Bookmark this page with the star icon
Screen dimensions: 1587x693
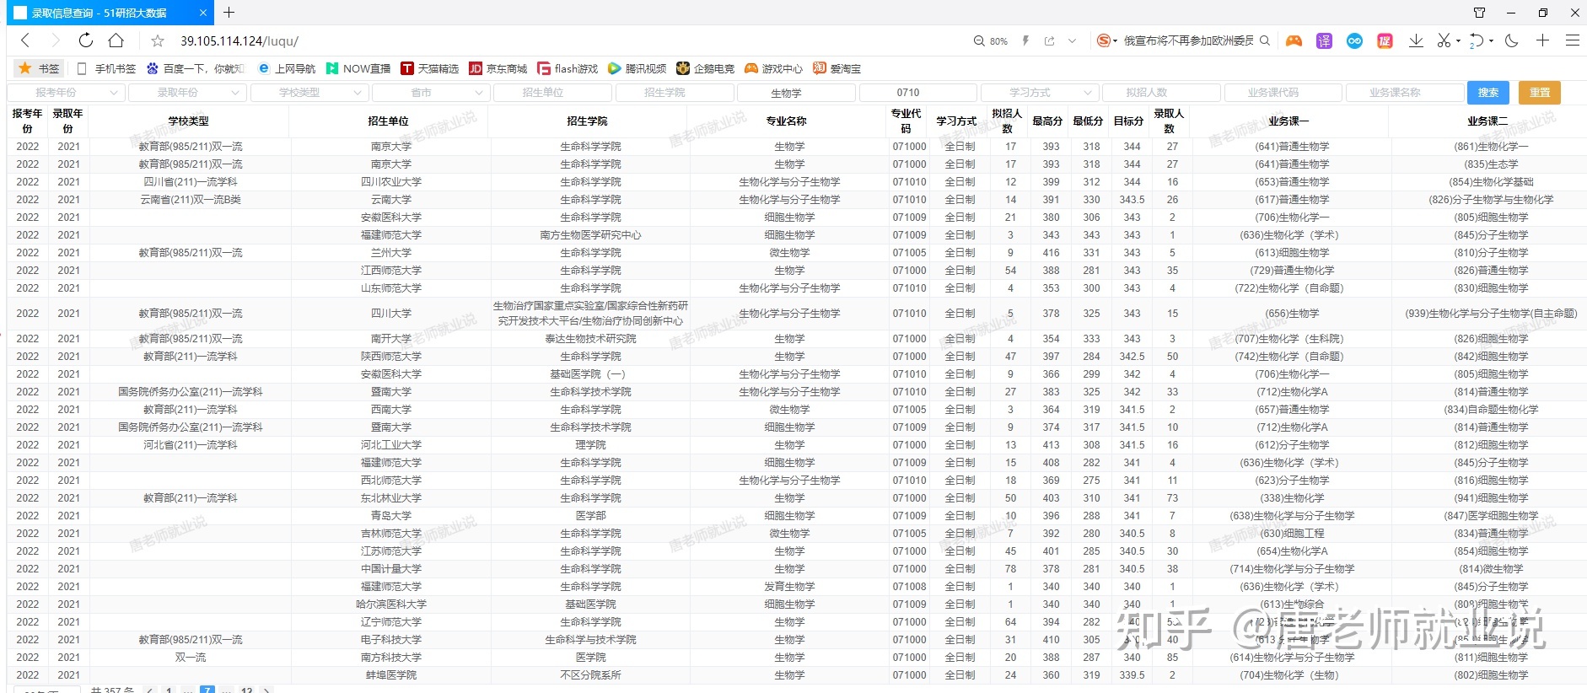pos(158,40)
